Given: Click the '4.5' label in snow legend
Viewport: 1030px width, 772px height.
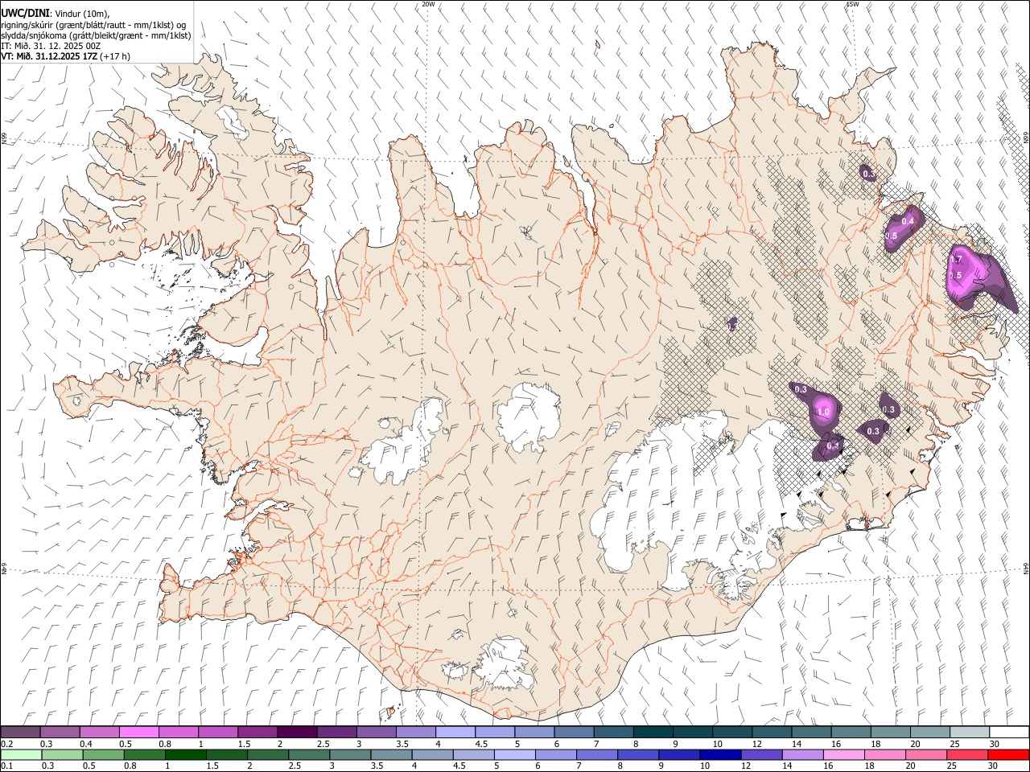Looking at the screenshot, I should 481,744.
